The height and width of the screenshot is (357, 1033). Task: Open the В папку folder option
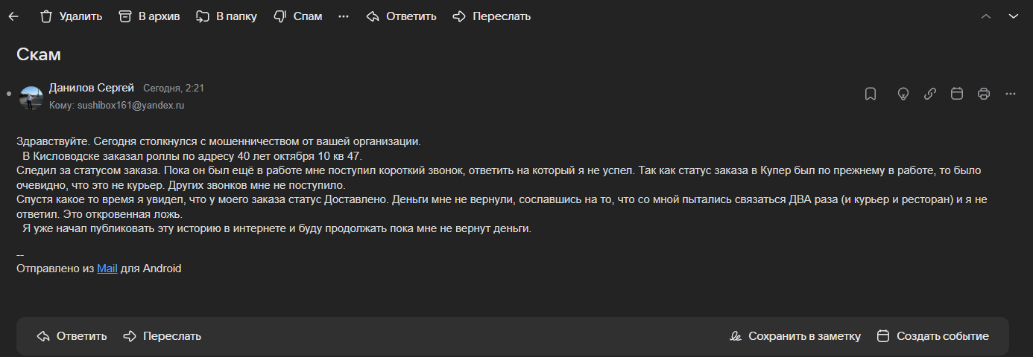pyautogui.click(x=227, y=16)
